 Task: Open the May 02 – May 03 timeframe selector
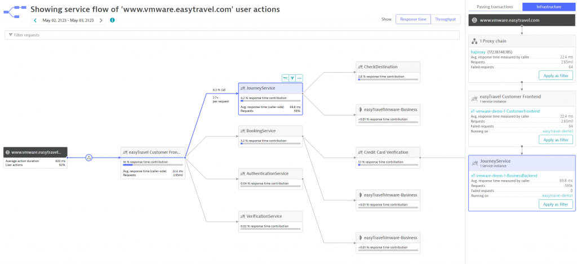(68, 20)
